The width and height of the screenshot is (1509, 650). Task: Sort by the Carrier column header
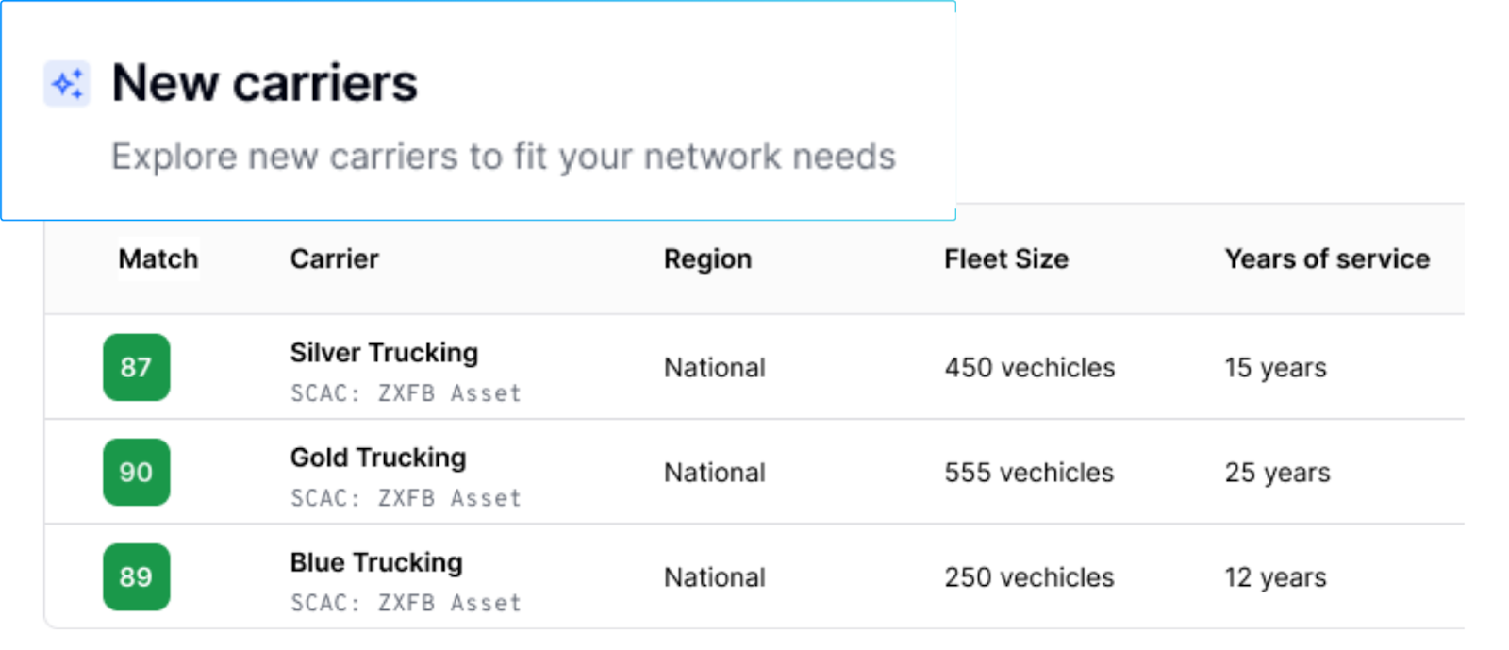[x=334, y=258]
